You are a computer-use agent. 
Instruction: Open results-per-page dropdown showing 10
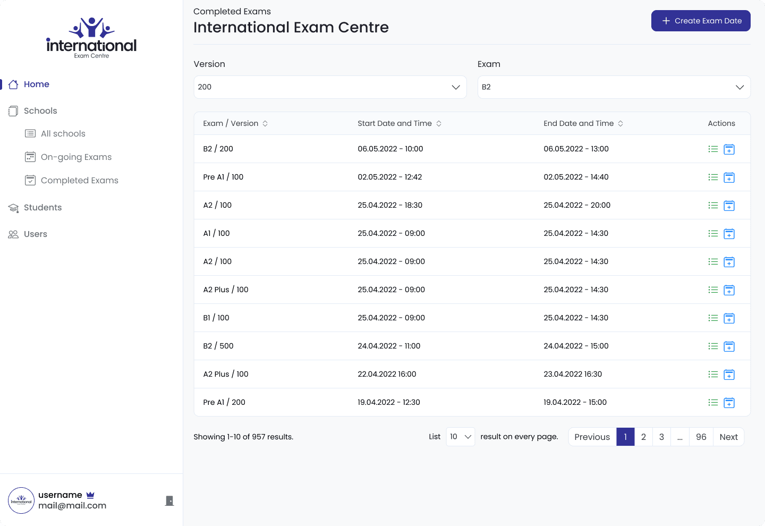coord(461,437)
